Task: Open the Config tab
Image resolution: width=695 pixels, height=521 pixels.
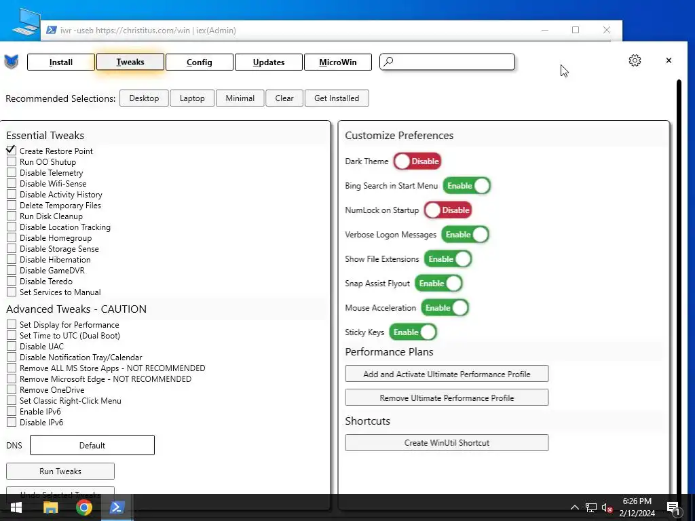Action: pos(199,62)
